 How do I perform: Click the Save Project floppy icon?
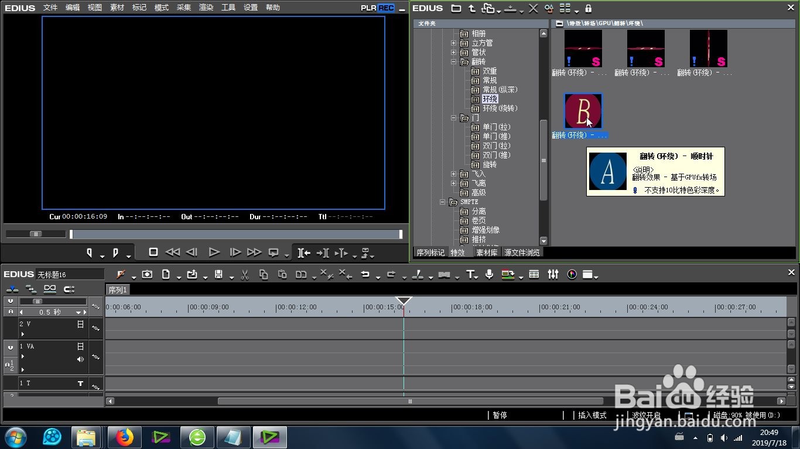(218, 274)
